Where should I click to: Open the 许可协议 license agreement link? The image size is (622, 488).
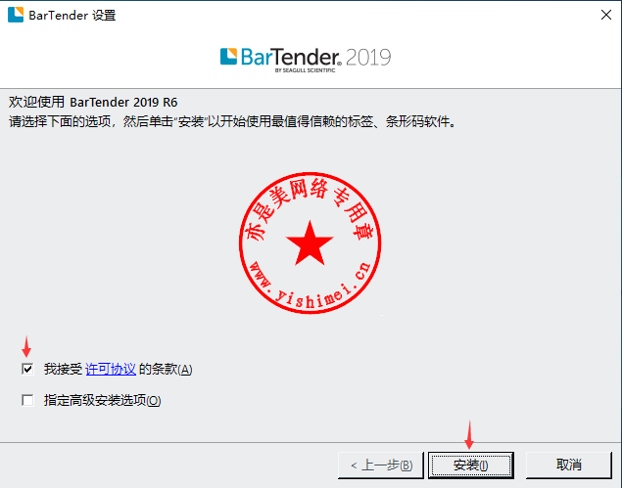click(x=111, y=369)
